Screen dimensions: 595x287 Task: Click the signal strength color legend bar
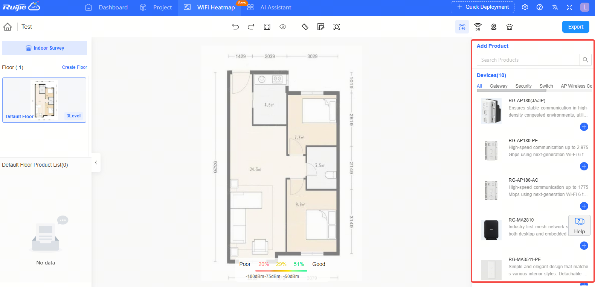pos(281,271)
